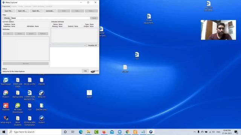The width and height of the screenshot is (241, 135).
Task: Select the MCQS on PSC file icon
Action: [x=30, y=81]
